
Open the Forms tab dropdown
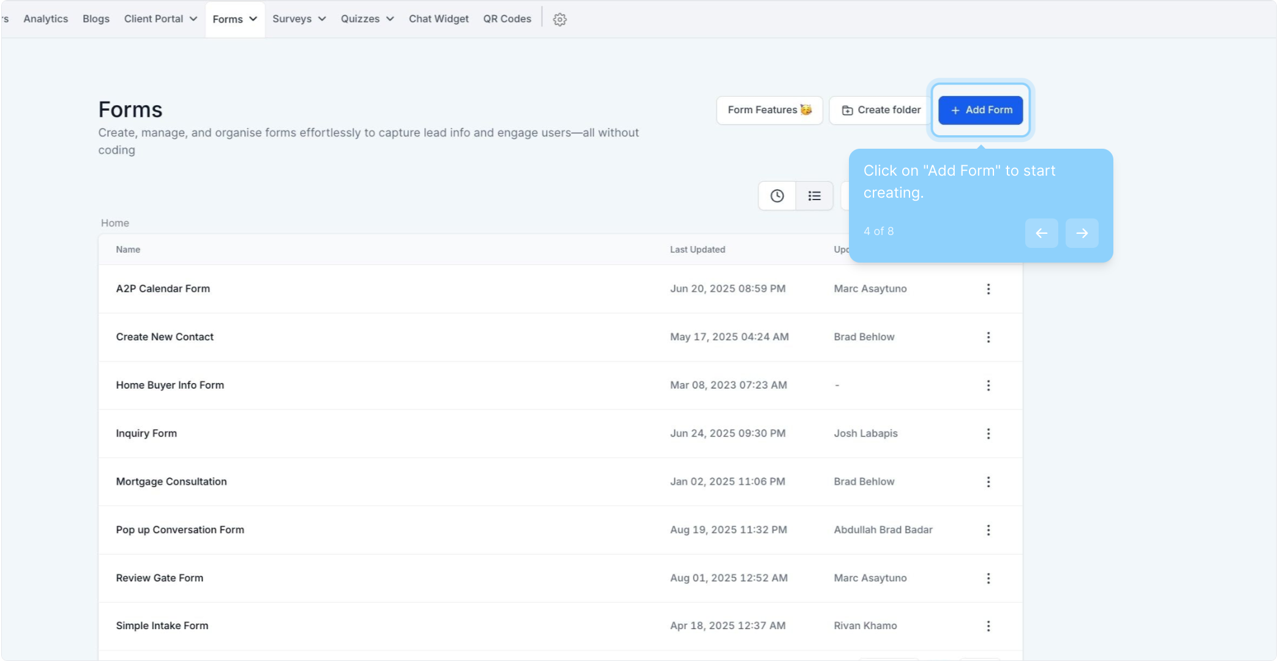point(235,20)
